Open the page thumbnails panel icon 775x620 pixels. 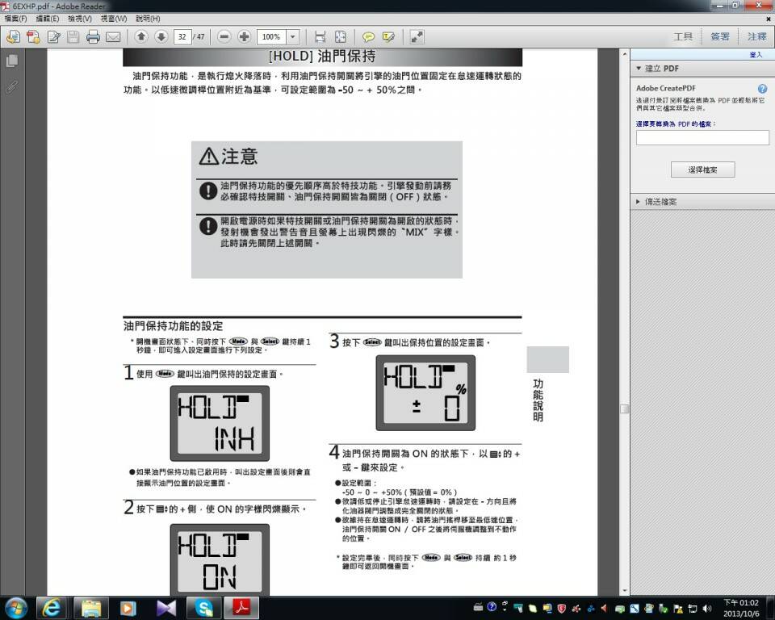pyautogui.click(x=12, y=61)
